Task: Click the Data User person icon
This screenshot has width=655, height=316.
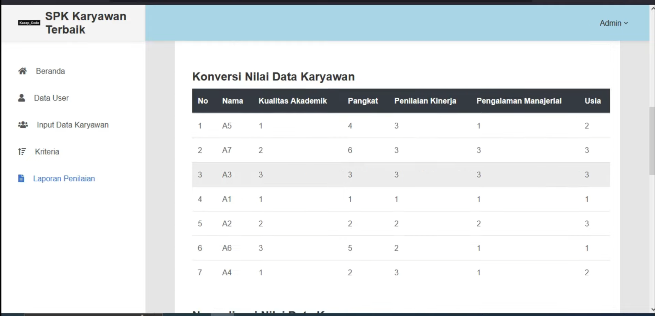Action: (22, 98)
